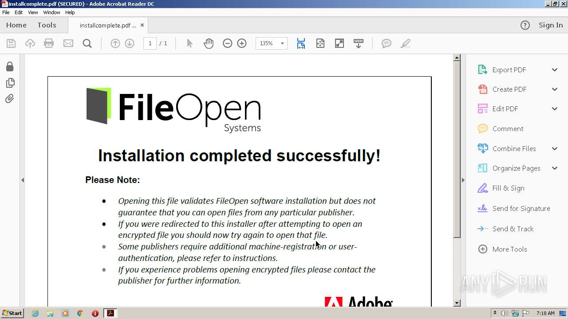Launch Chrome from the taskbar
This screenshot has width=568, height=319.
[80, 313]
